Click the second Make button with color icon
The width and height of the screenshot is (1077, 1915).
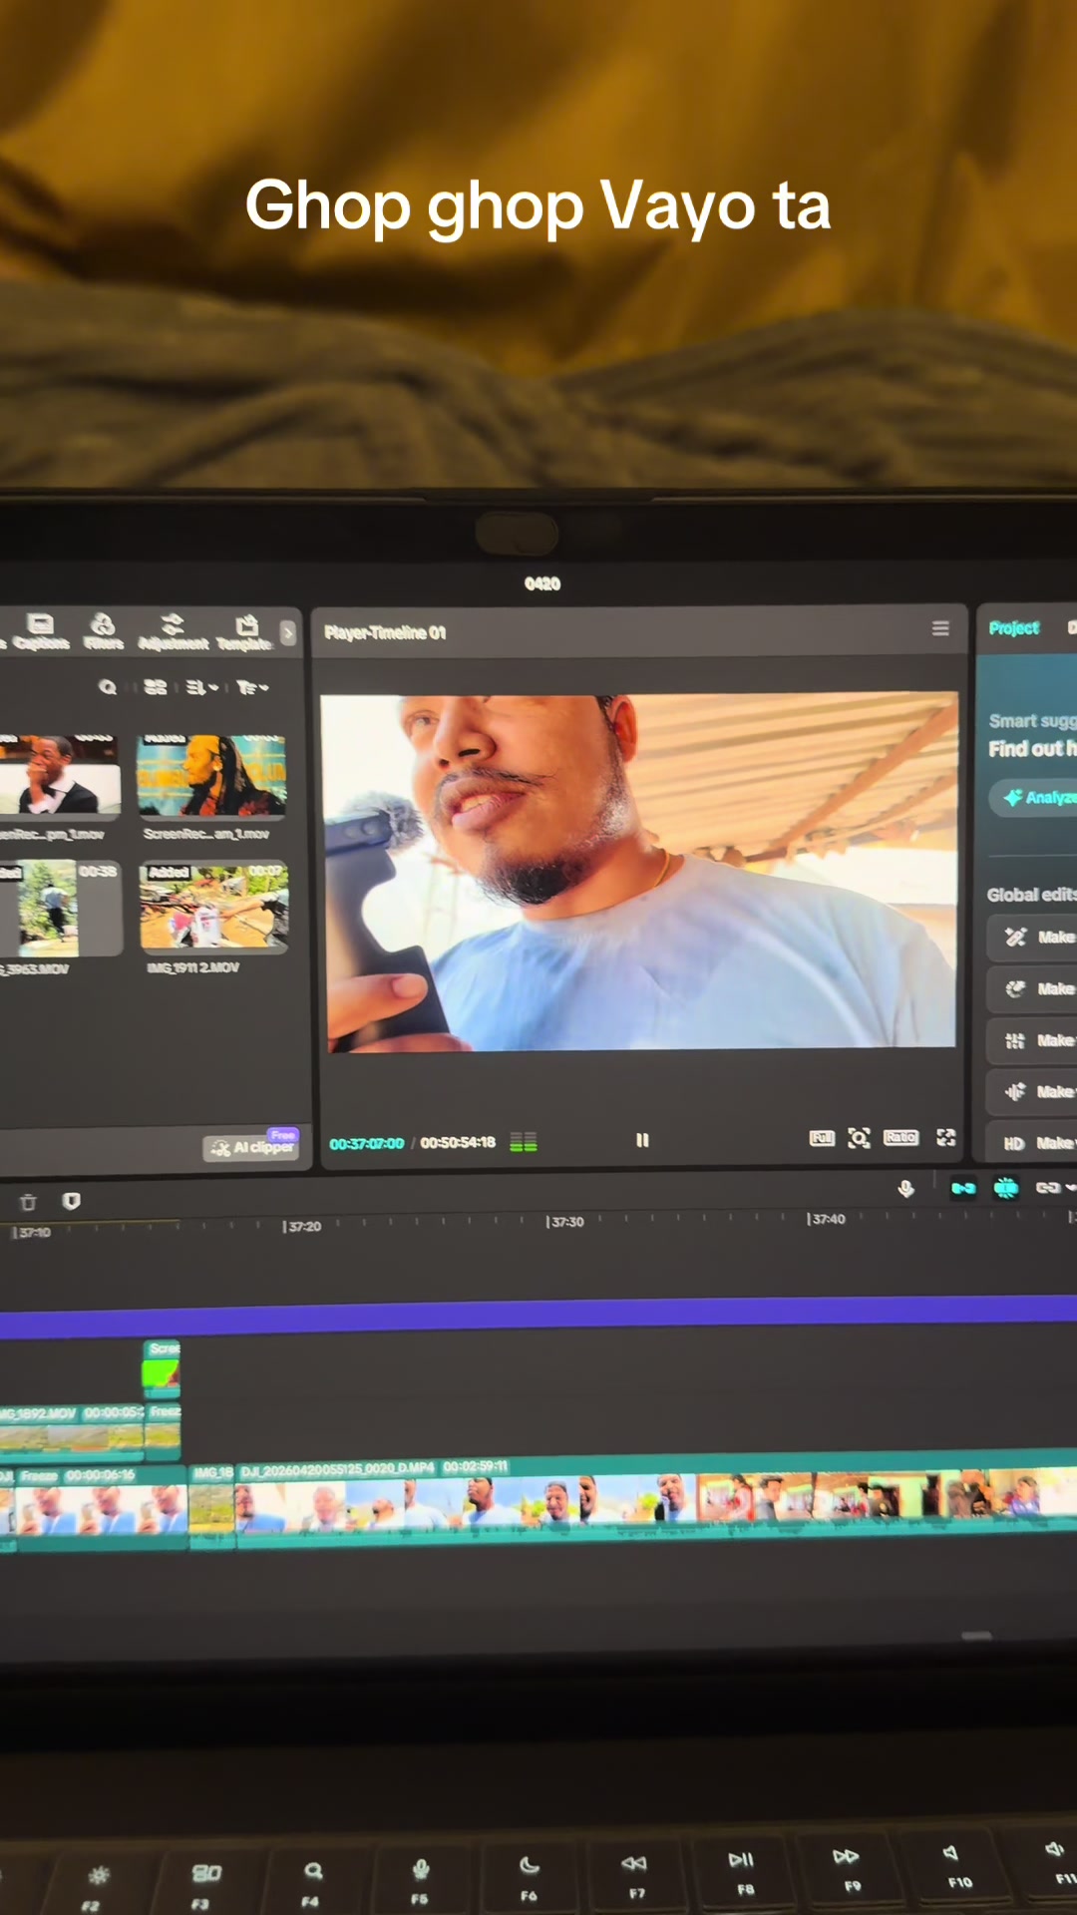point(1033,988)
